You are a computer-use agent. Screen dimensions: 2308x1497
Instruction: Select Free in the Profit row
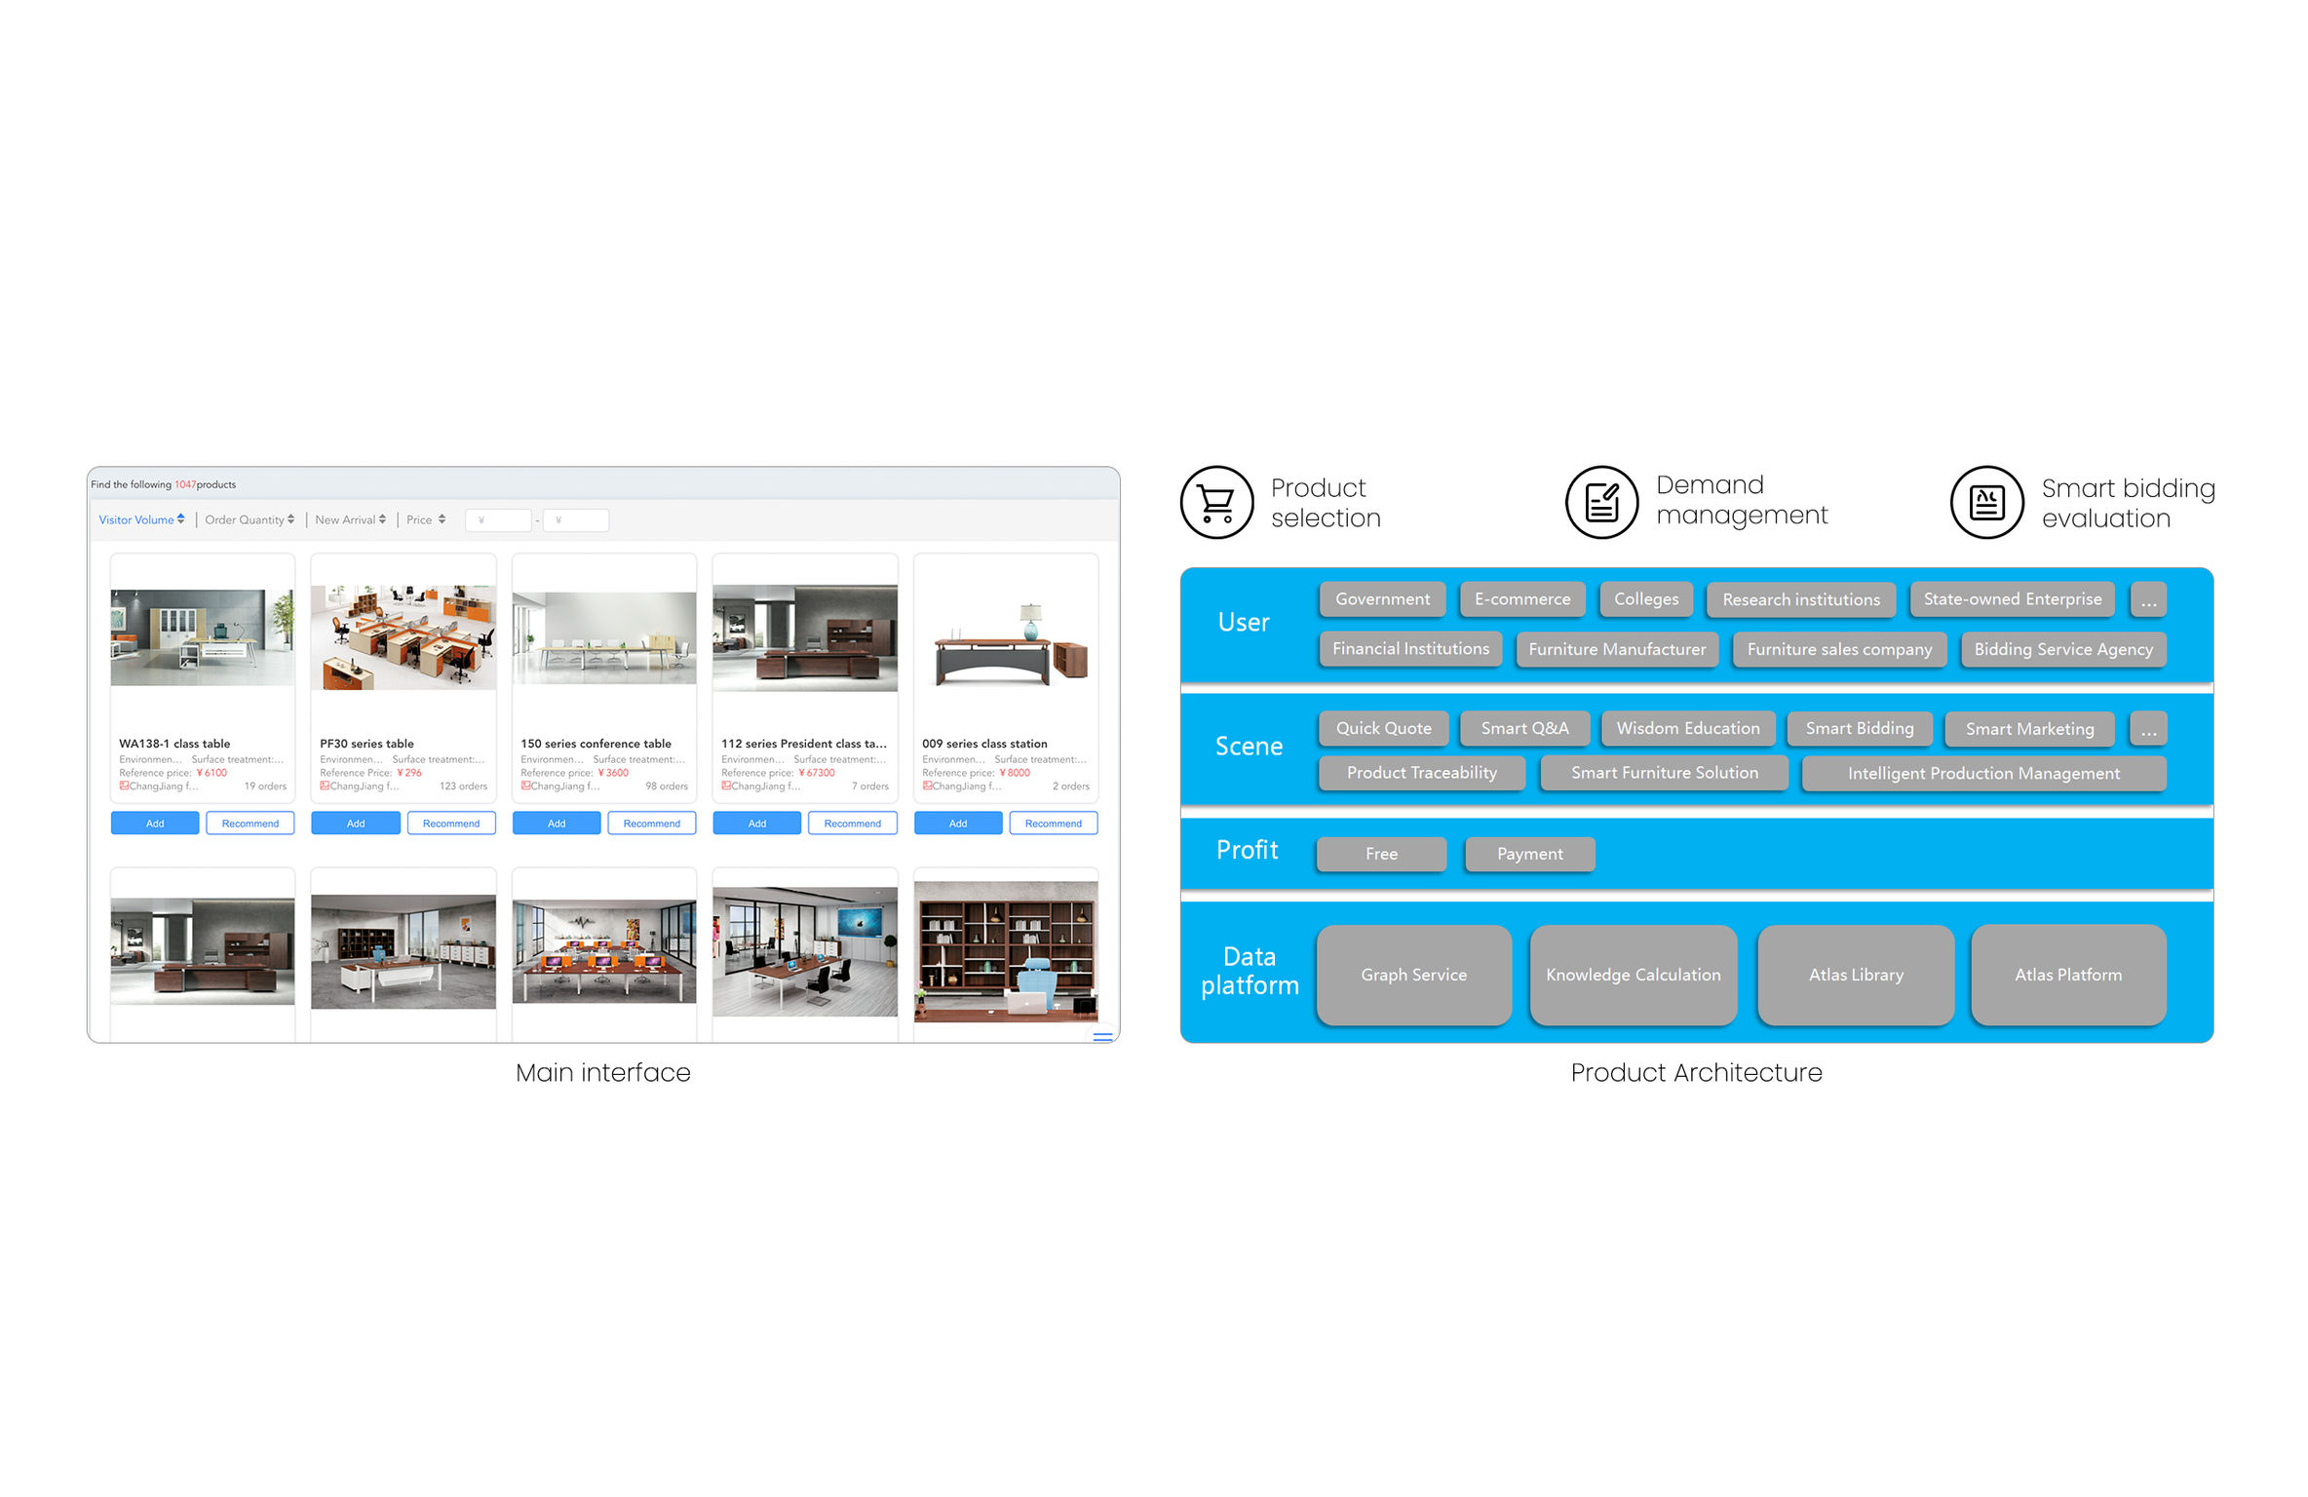1380,854
